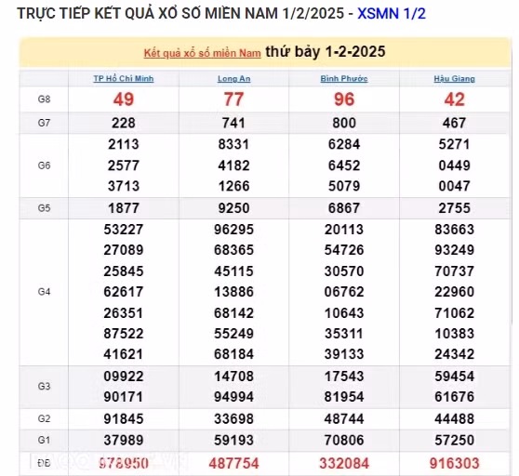Image resolution: width=519 pixels, height=476 pixels.
Task: Click G2 result 91845
Action: (x=124, y=418)
